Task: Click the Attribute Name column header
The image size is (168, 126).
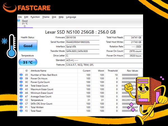Action: coord(53,71)
